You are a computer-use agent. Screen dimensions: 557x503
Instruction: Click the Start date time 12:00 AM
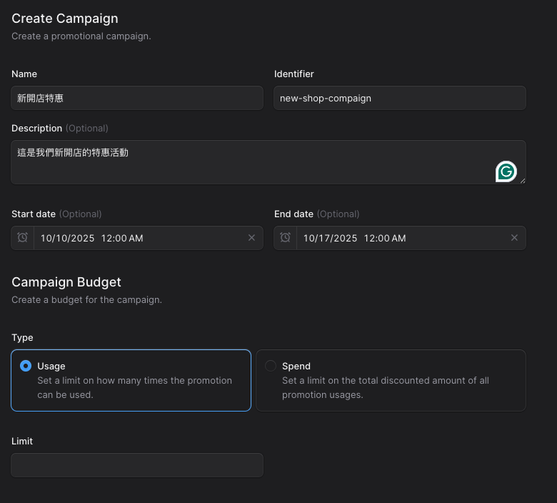coord(122,238)
